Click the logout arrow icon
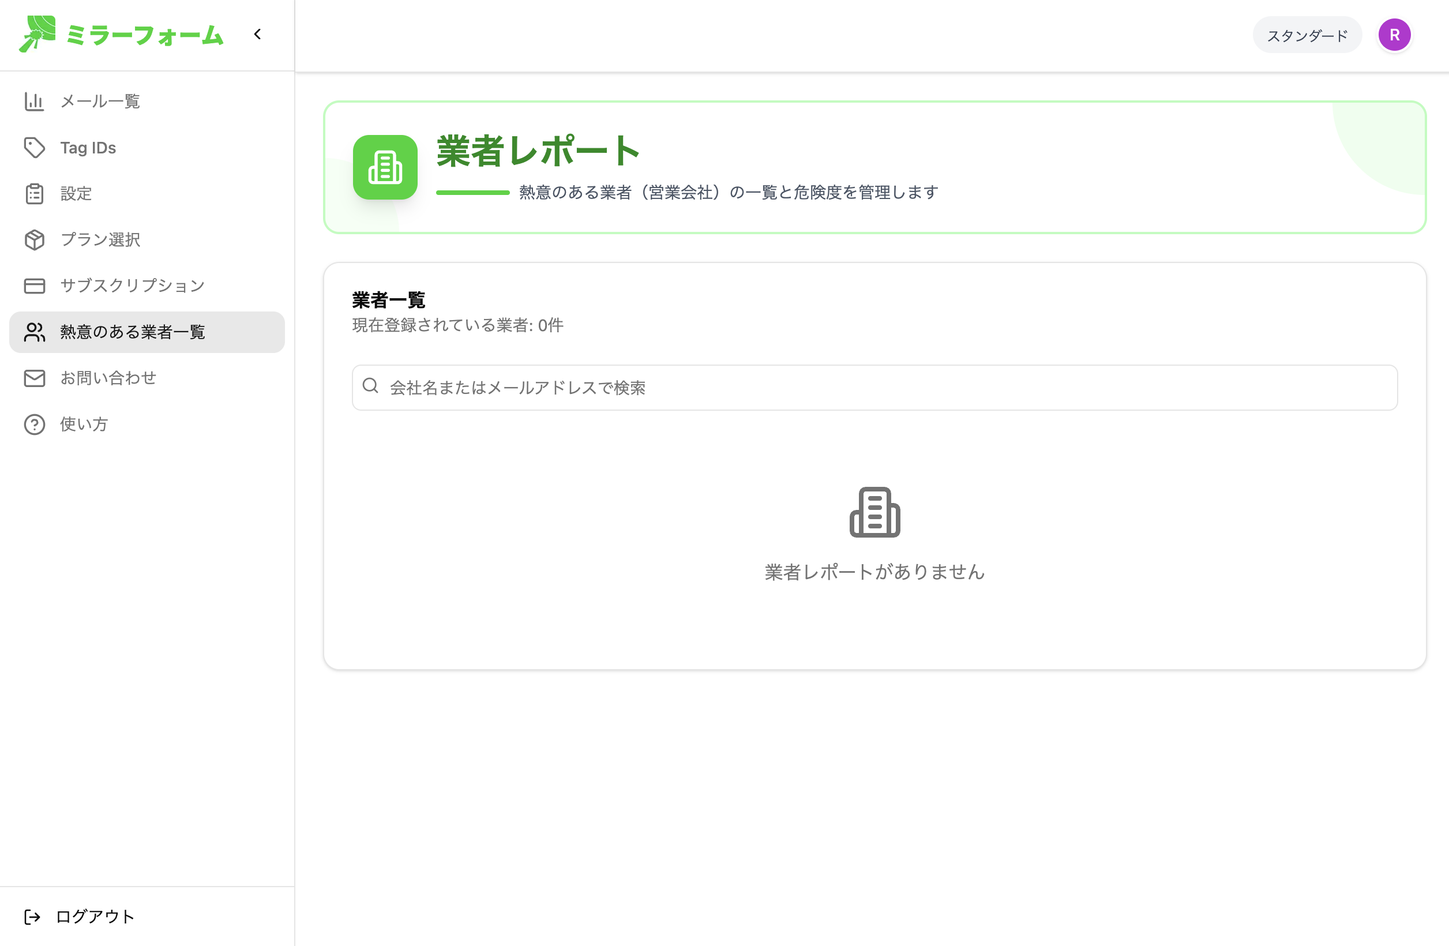This screenshot has width=1449, height=946. tap(32, 917)
